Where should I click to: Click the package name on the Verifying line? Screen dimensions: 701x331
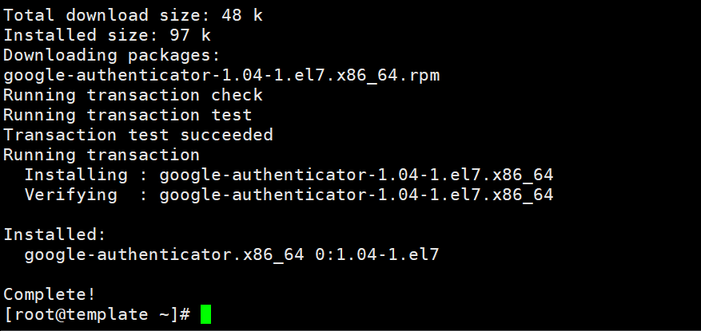[x=356, y=195]
